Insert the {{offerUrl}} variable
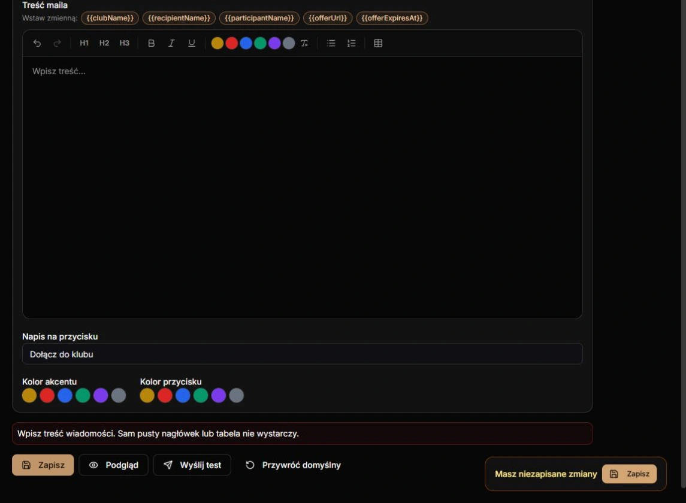The height and width of the screenshot is (503, 686). point(328,18)
